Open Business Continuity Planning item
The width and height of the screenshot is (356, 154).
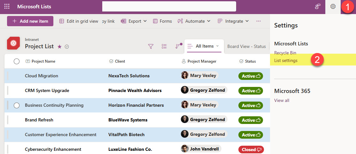click(x=54, y=105)
